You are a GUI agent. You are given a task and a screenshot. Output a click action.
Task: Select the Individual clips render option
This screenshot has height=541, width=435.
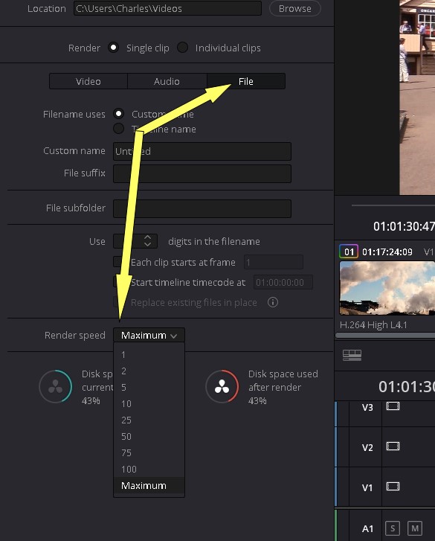pos(182,48)
